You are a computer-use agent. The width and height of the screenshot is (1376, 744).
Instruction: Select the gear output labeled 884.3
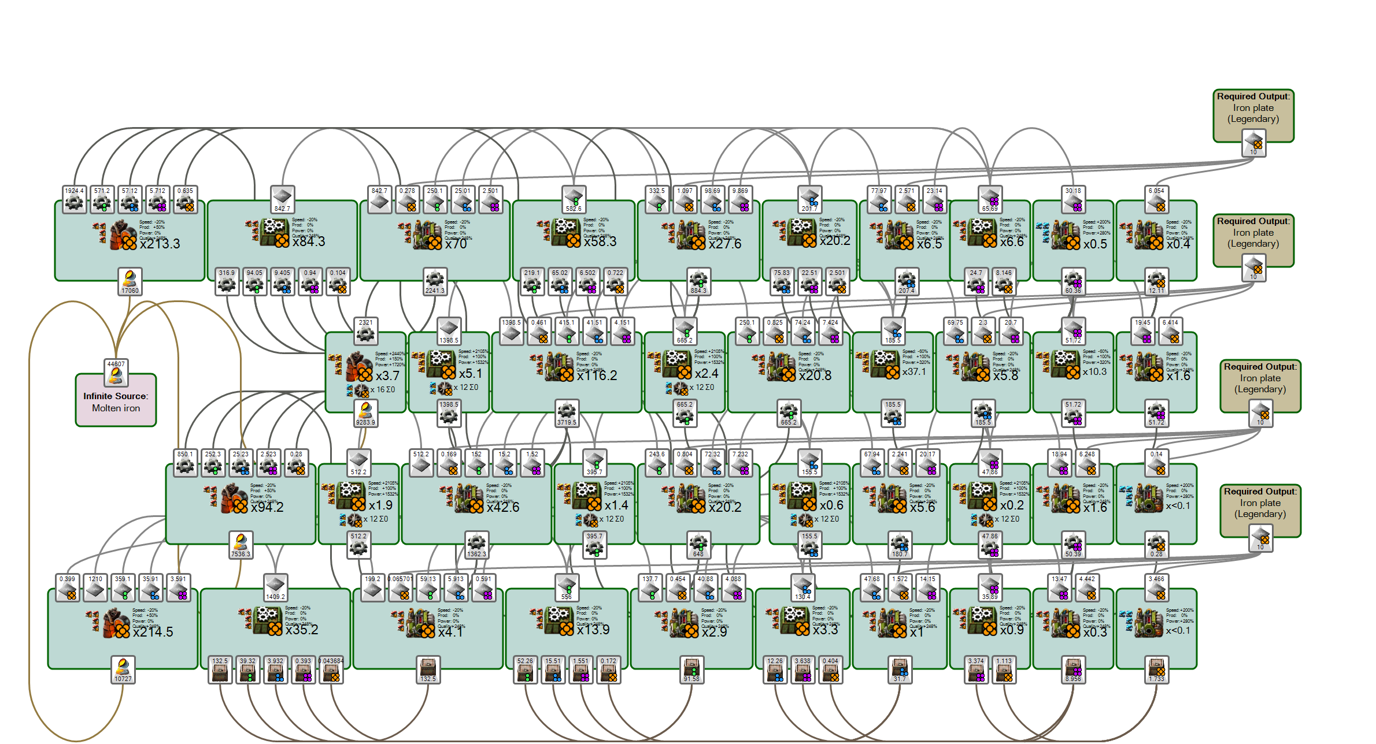point(698,281)
